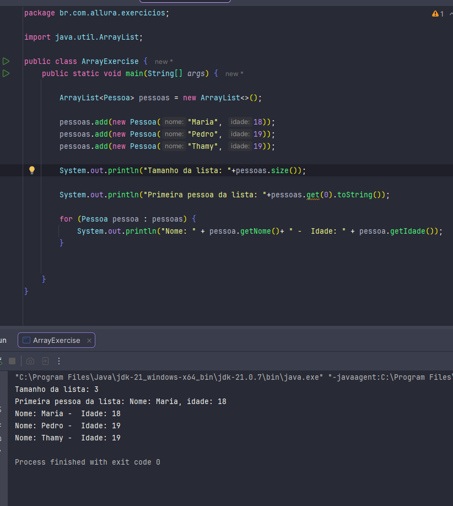
Task: Click the window icon on ArrayExercise tab
Action: (26, 341)
